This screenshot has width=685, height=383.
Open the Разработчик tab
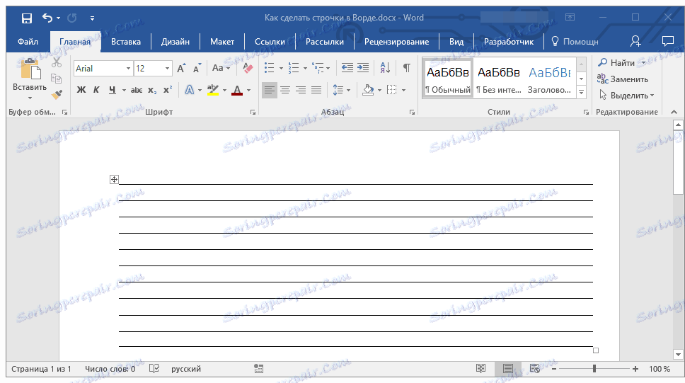pos(509,42)
